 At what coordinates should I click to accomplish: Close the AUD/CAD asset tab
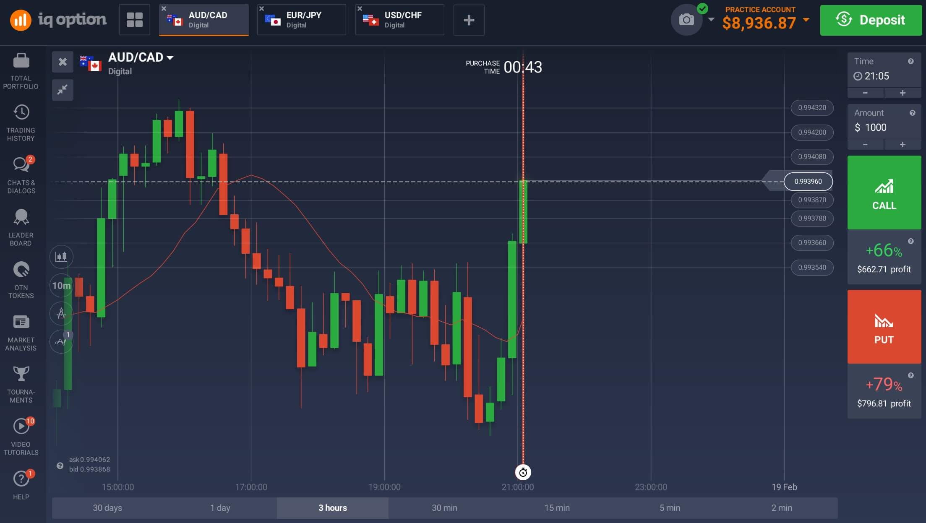(164, 8)
